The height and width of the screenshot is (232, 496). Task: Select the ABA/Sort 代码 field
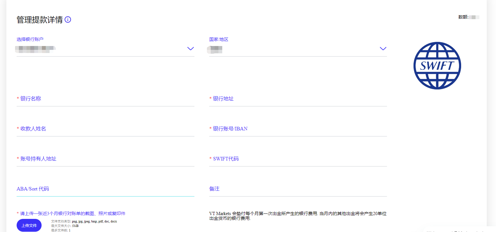(x=105, y=189)
